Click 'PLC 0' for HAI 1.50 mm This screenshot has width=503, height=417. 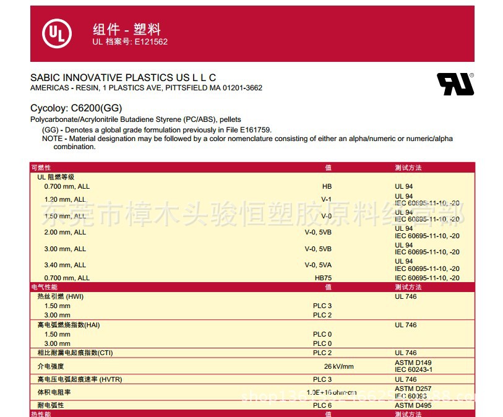[322, 334]
